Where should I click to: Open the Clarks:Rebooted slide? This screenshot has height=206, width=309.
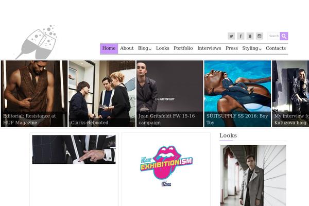(x=102, y=94)
